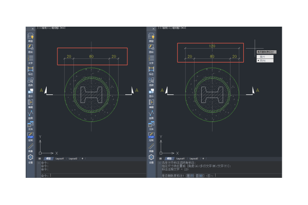Select the 80 dimension text in right window
This screenshot has height=205, width=308.
click(x=212, y=56)
